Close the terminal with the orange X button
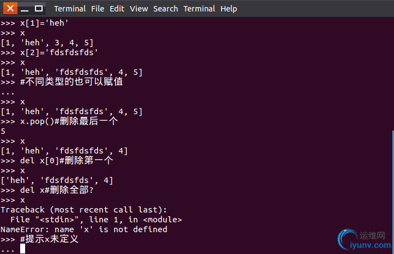394x254 pixels. tap(10, 9)
